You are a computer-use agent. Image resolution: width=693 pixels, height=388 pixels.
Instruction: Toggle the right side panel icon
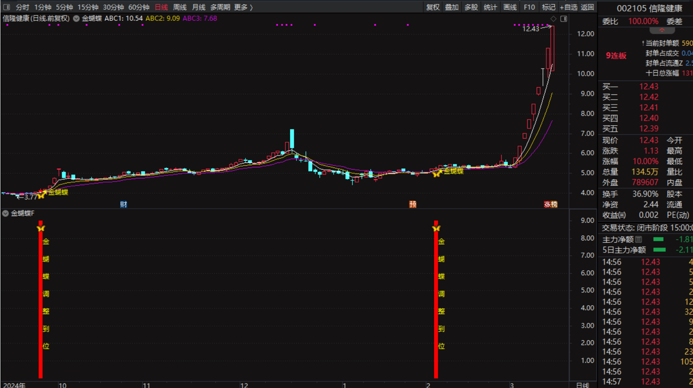click(564, 19)
